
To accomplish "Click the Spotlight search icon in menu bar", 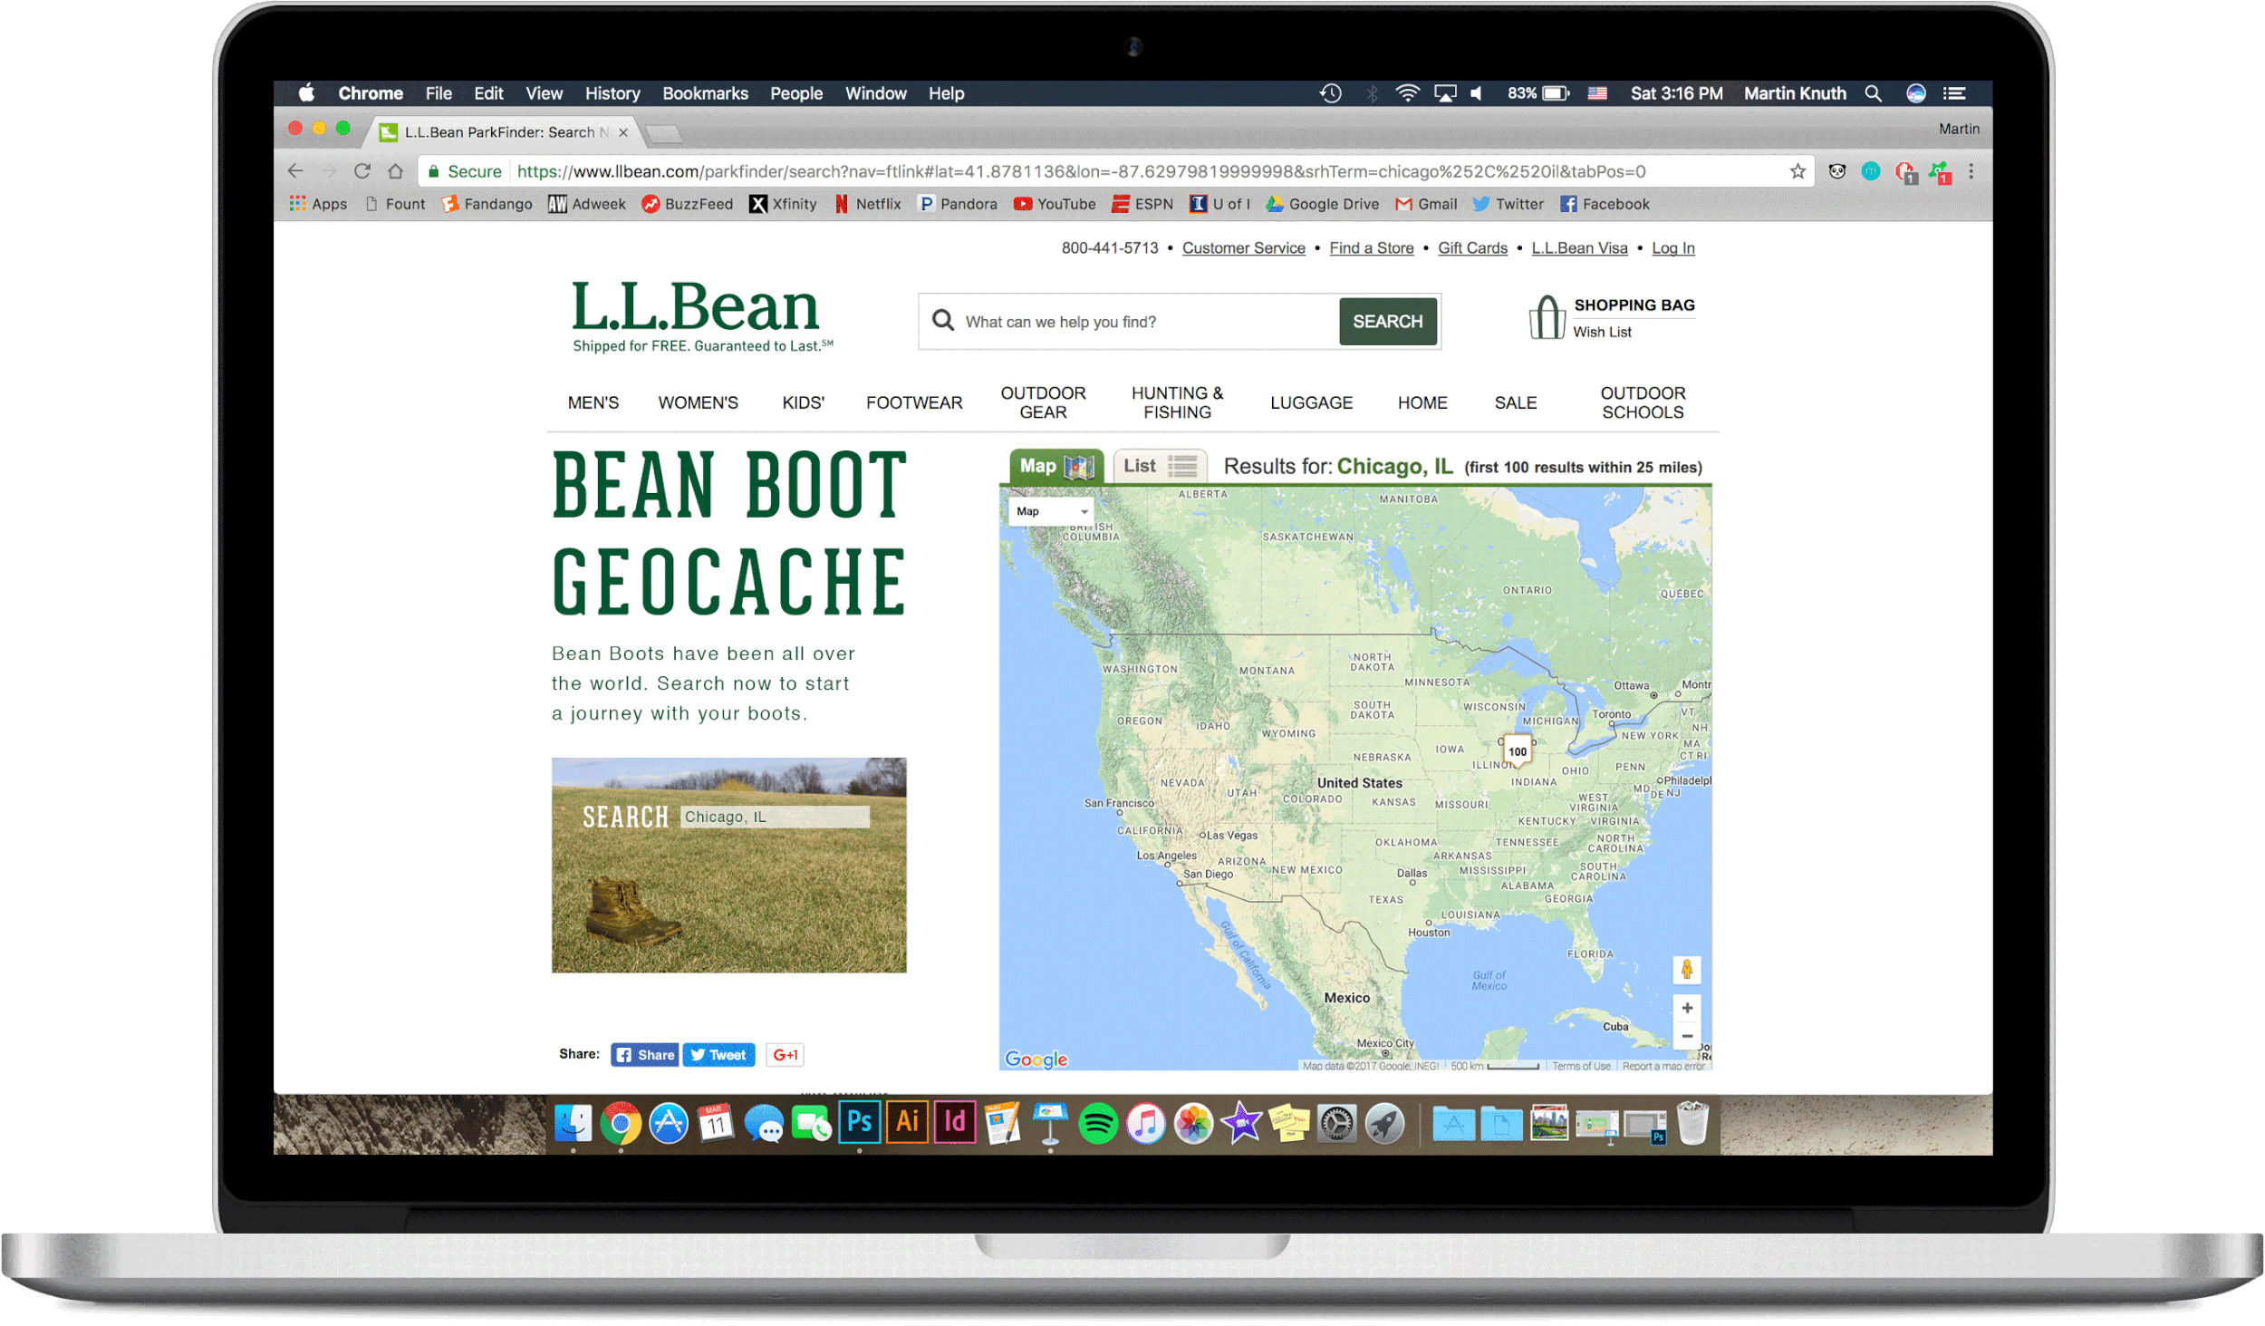I will click(1873, 93).
